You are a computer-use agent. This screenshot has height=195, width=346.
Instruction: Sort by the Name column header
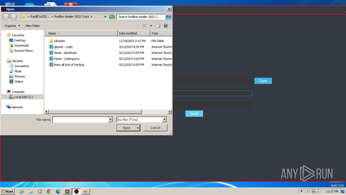pyautogui.click(x=81, y=33)
